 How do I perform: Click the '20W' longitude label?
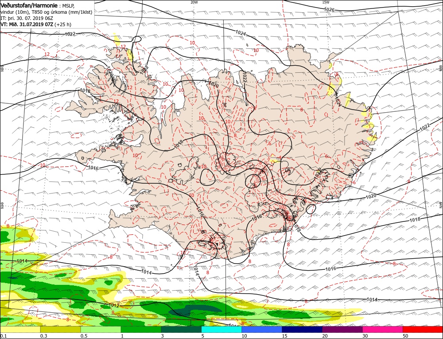(194, 2)
